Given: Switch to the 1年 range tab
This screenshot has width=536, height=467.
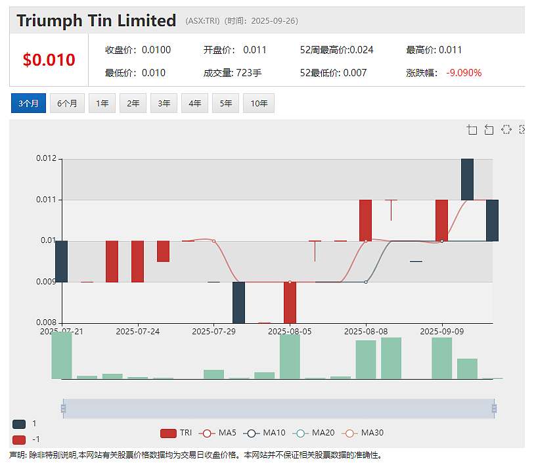Looking at the screenshot, I should pos(102,103).
